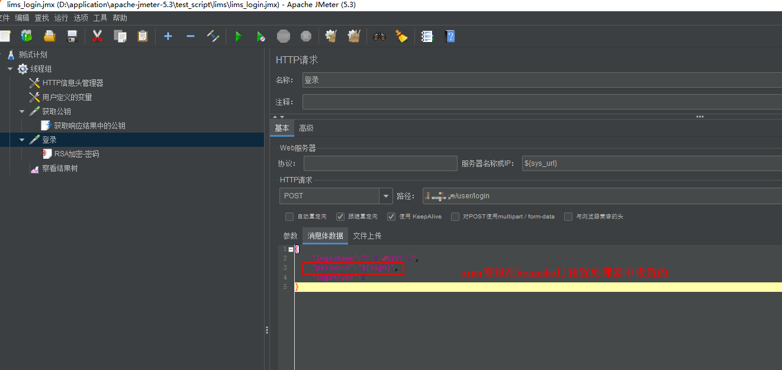Start the test with green play icon

pyautogui.click(x=238, y=37)
